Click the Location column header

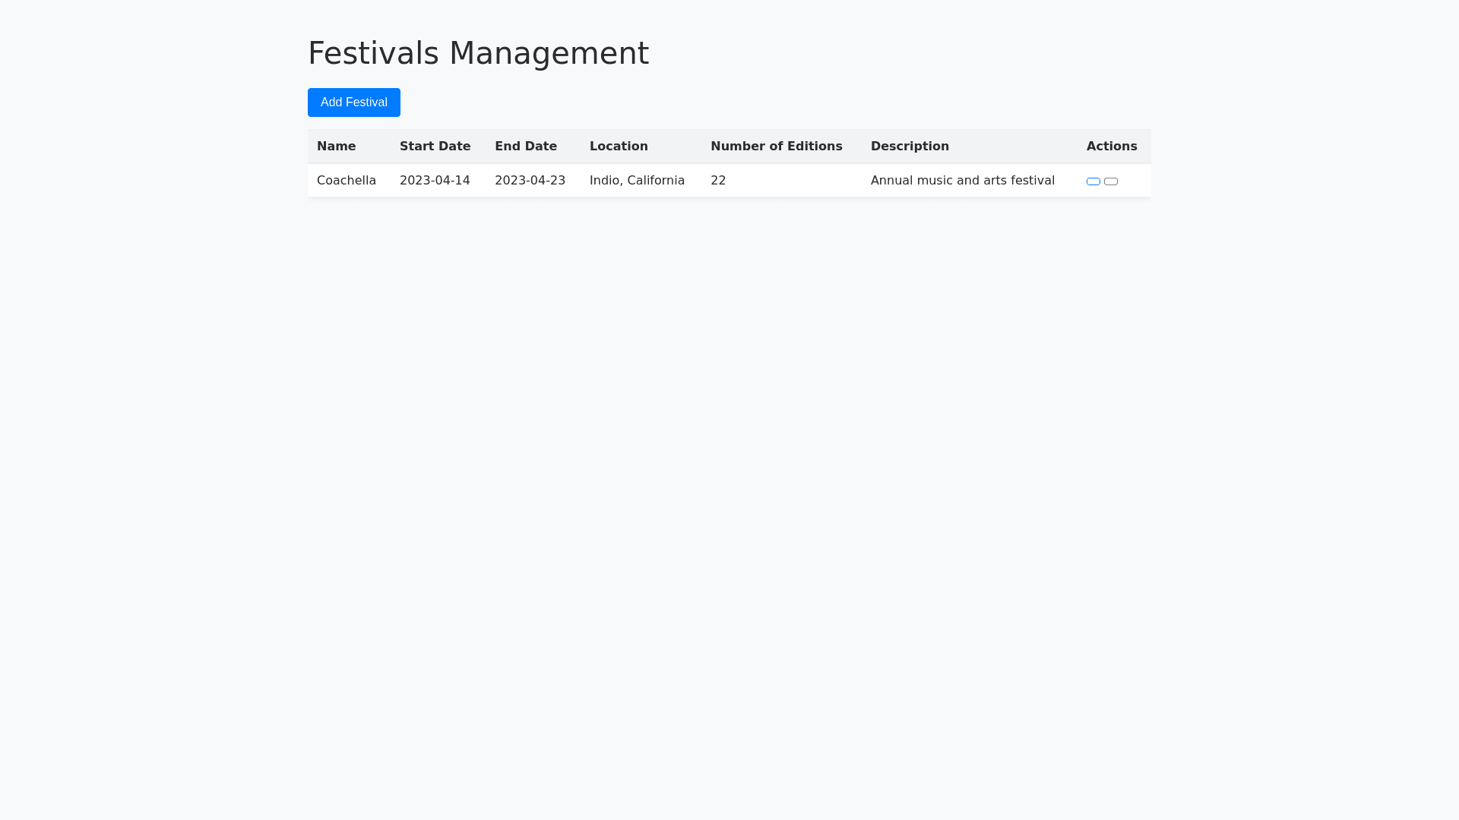[x=619, y=147]
